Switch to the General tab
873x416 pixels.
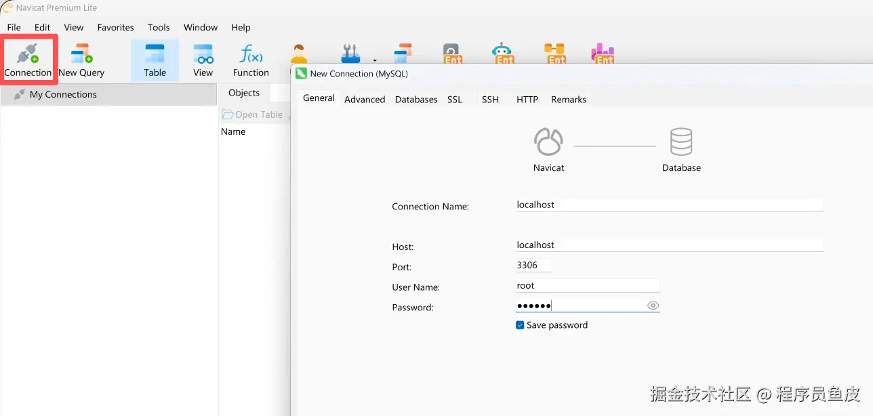pyautogui.click(x=319, y=98)
